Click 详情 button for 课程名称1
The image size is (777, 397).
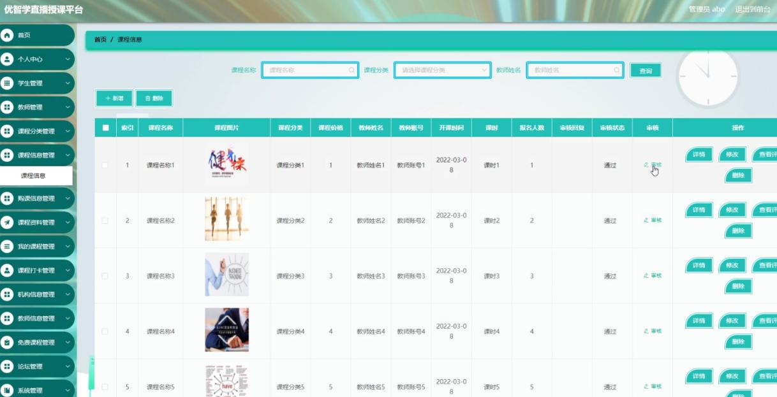coord(699,155)
